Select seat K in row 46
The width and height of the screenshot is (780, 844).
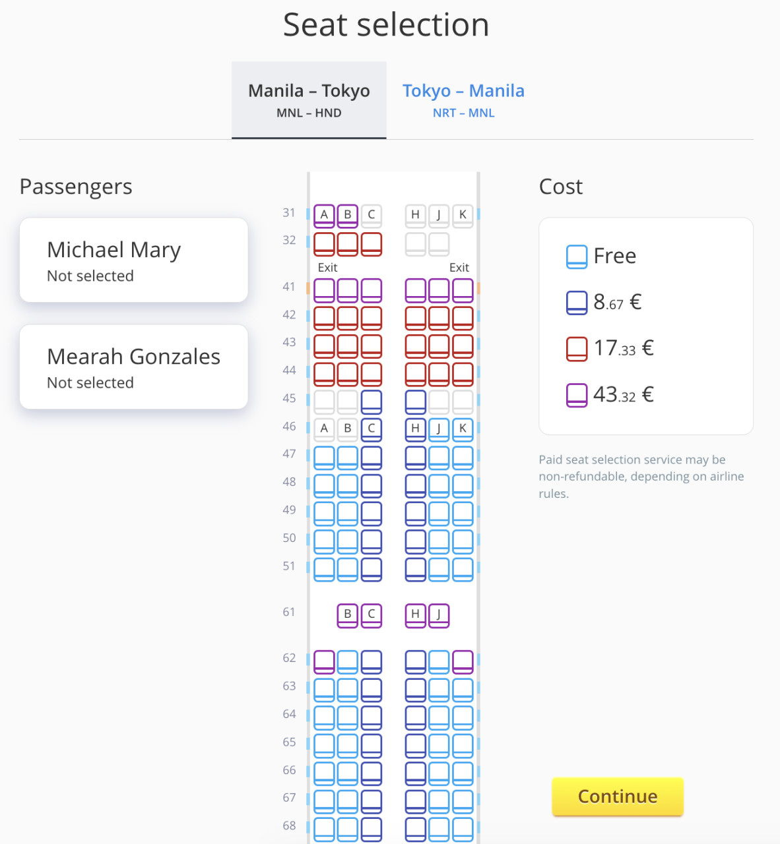(x=463, y=429)
